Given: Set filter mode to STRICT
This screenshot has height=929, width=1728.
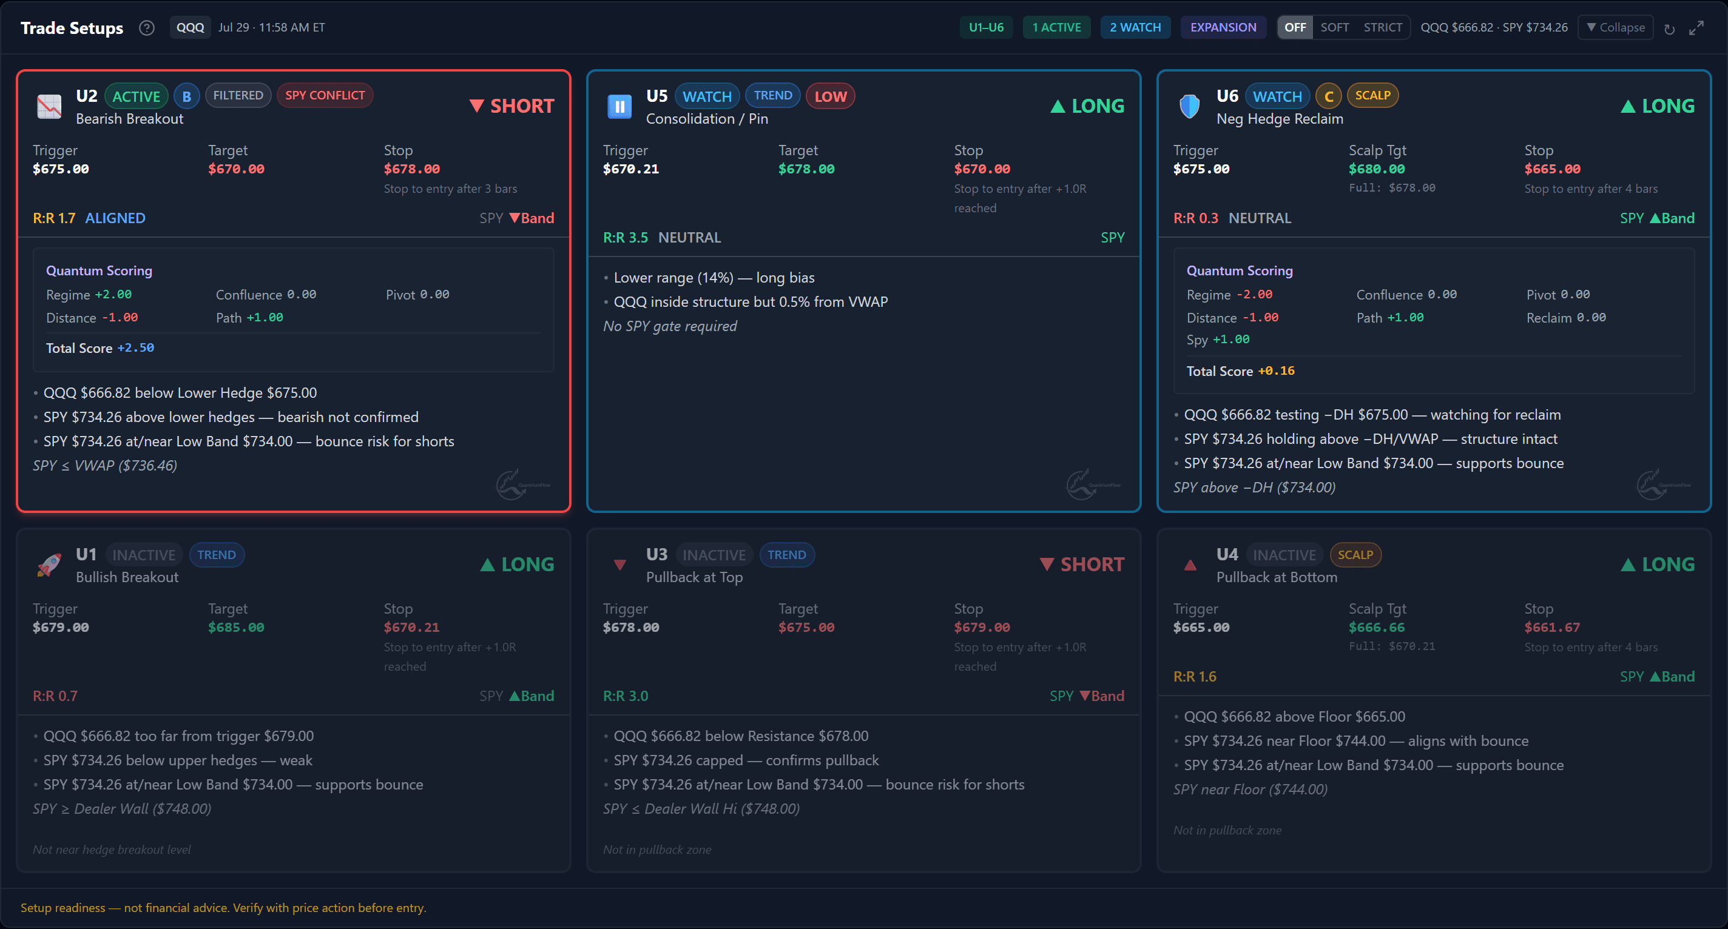Looking at the screenshot, I should click(x=1383, y=27).
